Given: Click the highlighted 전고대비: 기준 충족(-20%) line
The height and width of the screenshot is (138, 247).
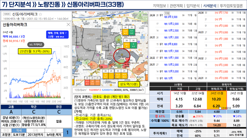Looking at the screenshot, I should click(x=93, y=119).
